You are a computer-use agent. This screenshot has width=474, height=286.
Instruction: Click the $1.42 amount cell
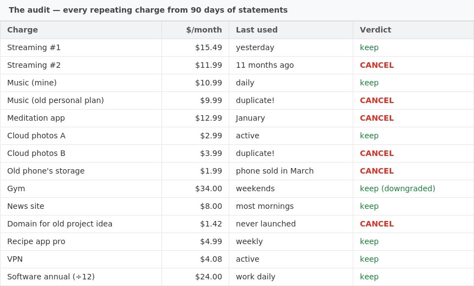tap(195, 224)
